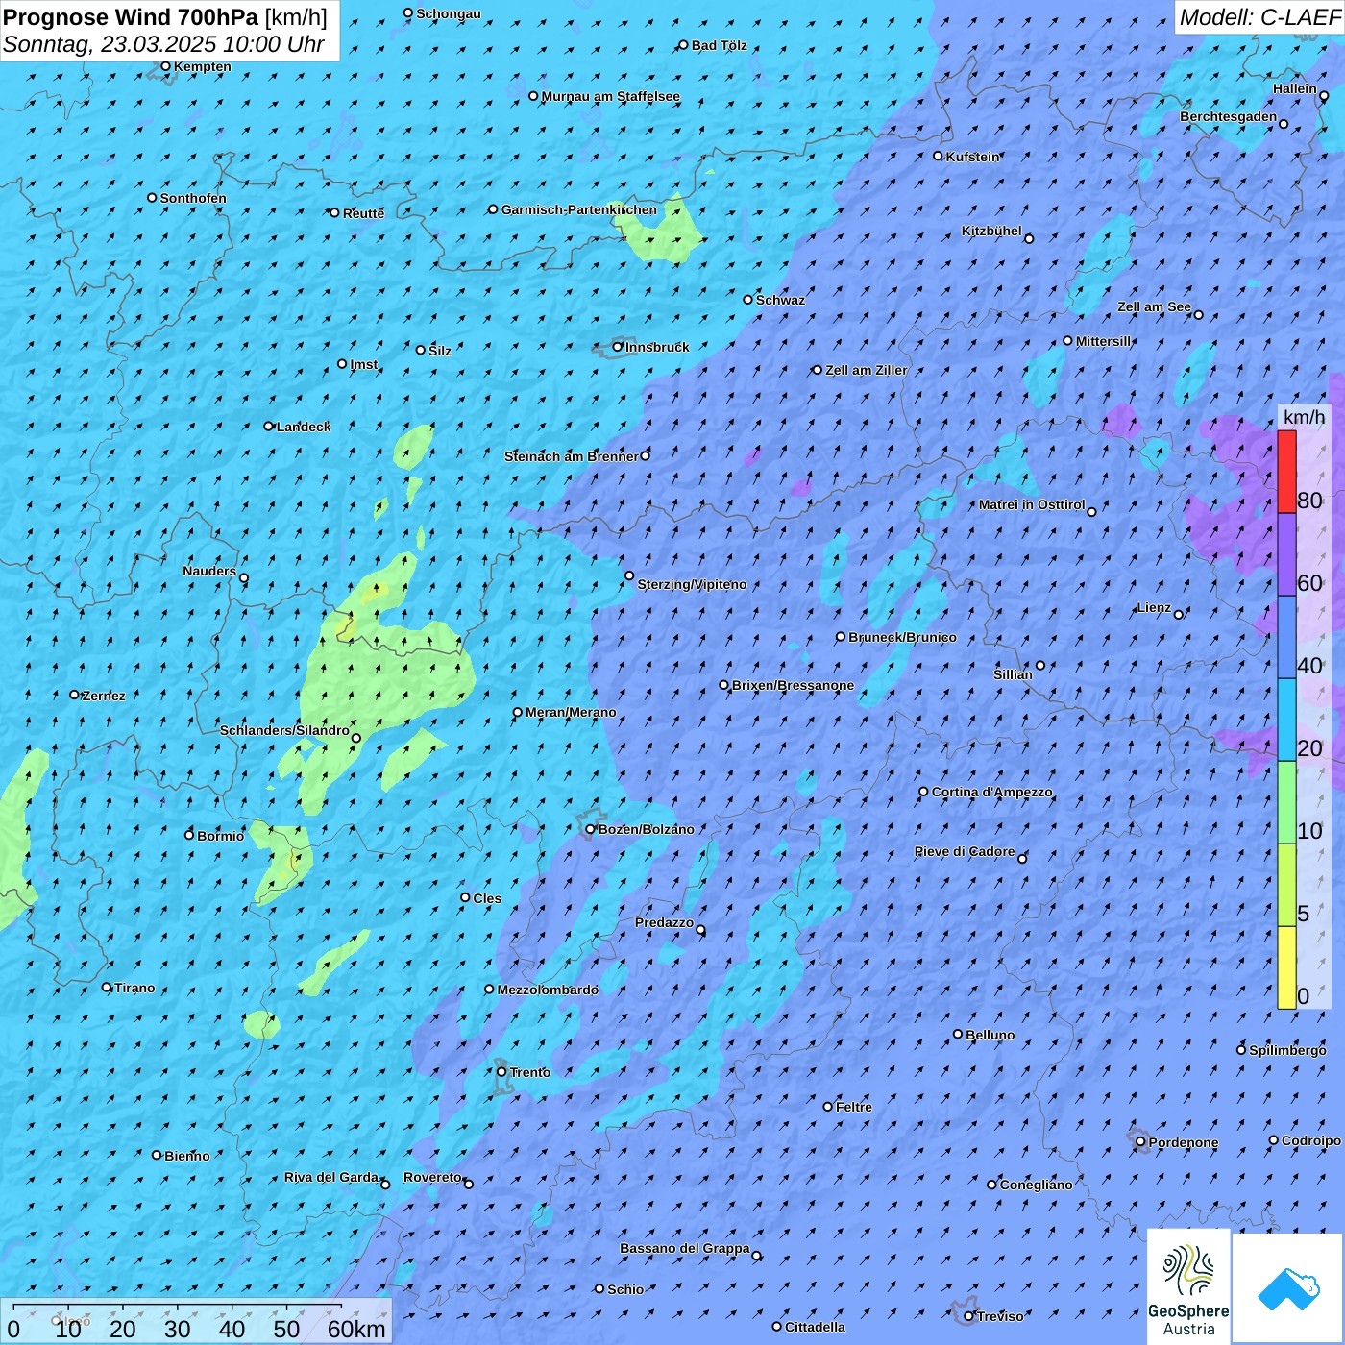Viewport: 1345px width, 1345px height.
Task: Click the Tirano location dot
Action: 107,987
